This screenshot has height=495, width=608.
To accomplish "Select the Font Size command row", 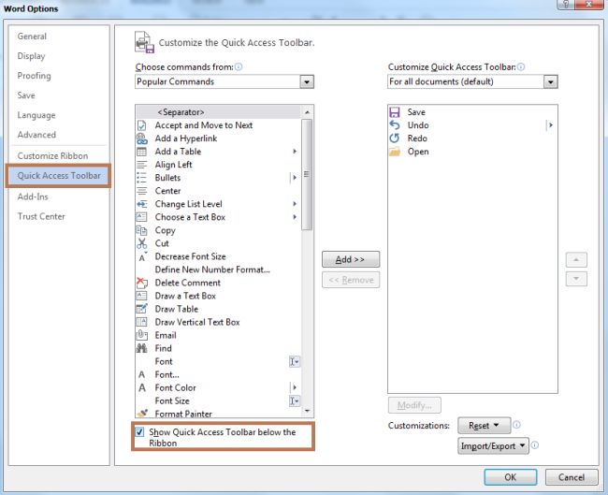I will pos(218,400).
